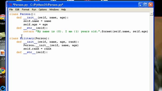This screenshot has width=162, height=91.
Task: Click the line 'self.name = name'
Action: coord(37,21)
